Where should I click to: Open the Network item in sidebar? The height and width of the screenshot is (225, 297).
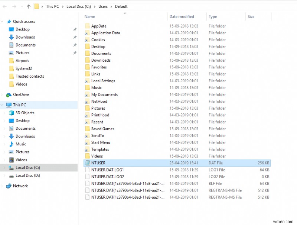pos(20,186)
